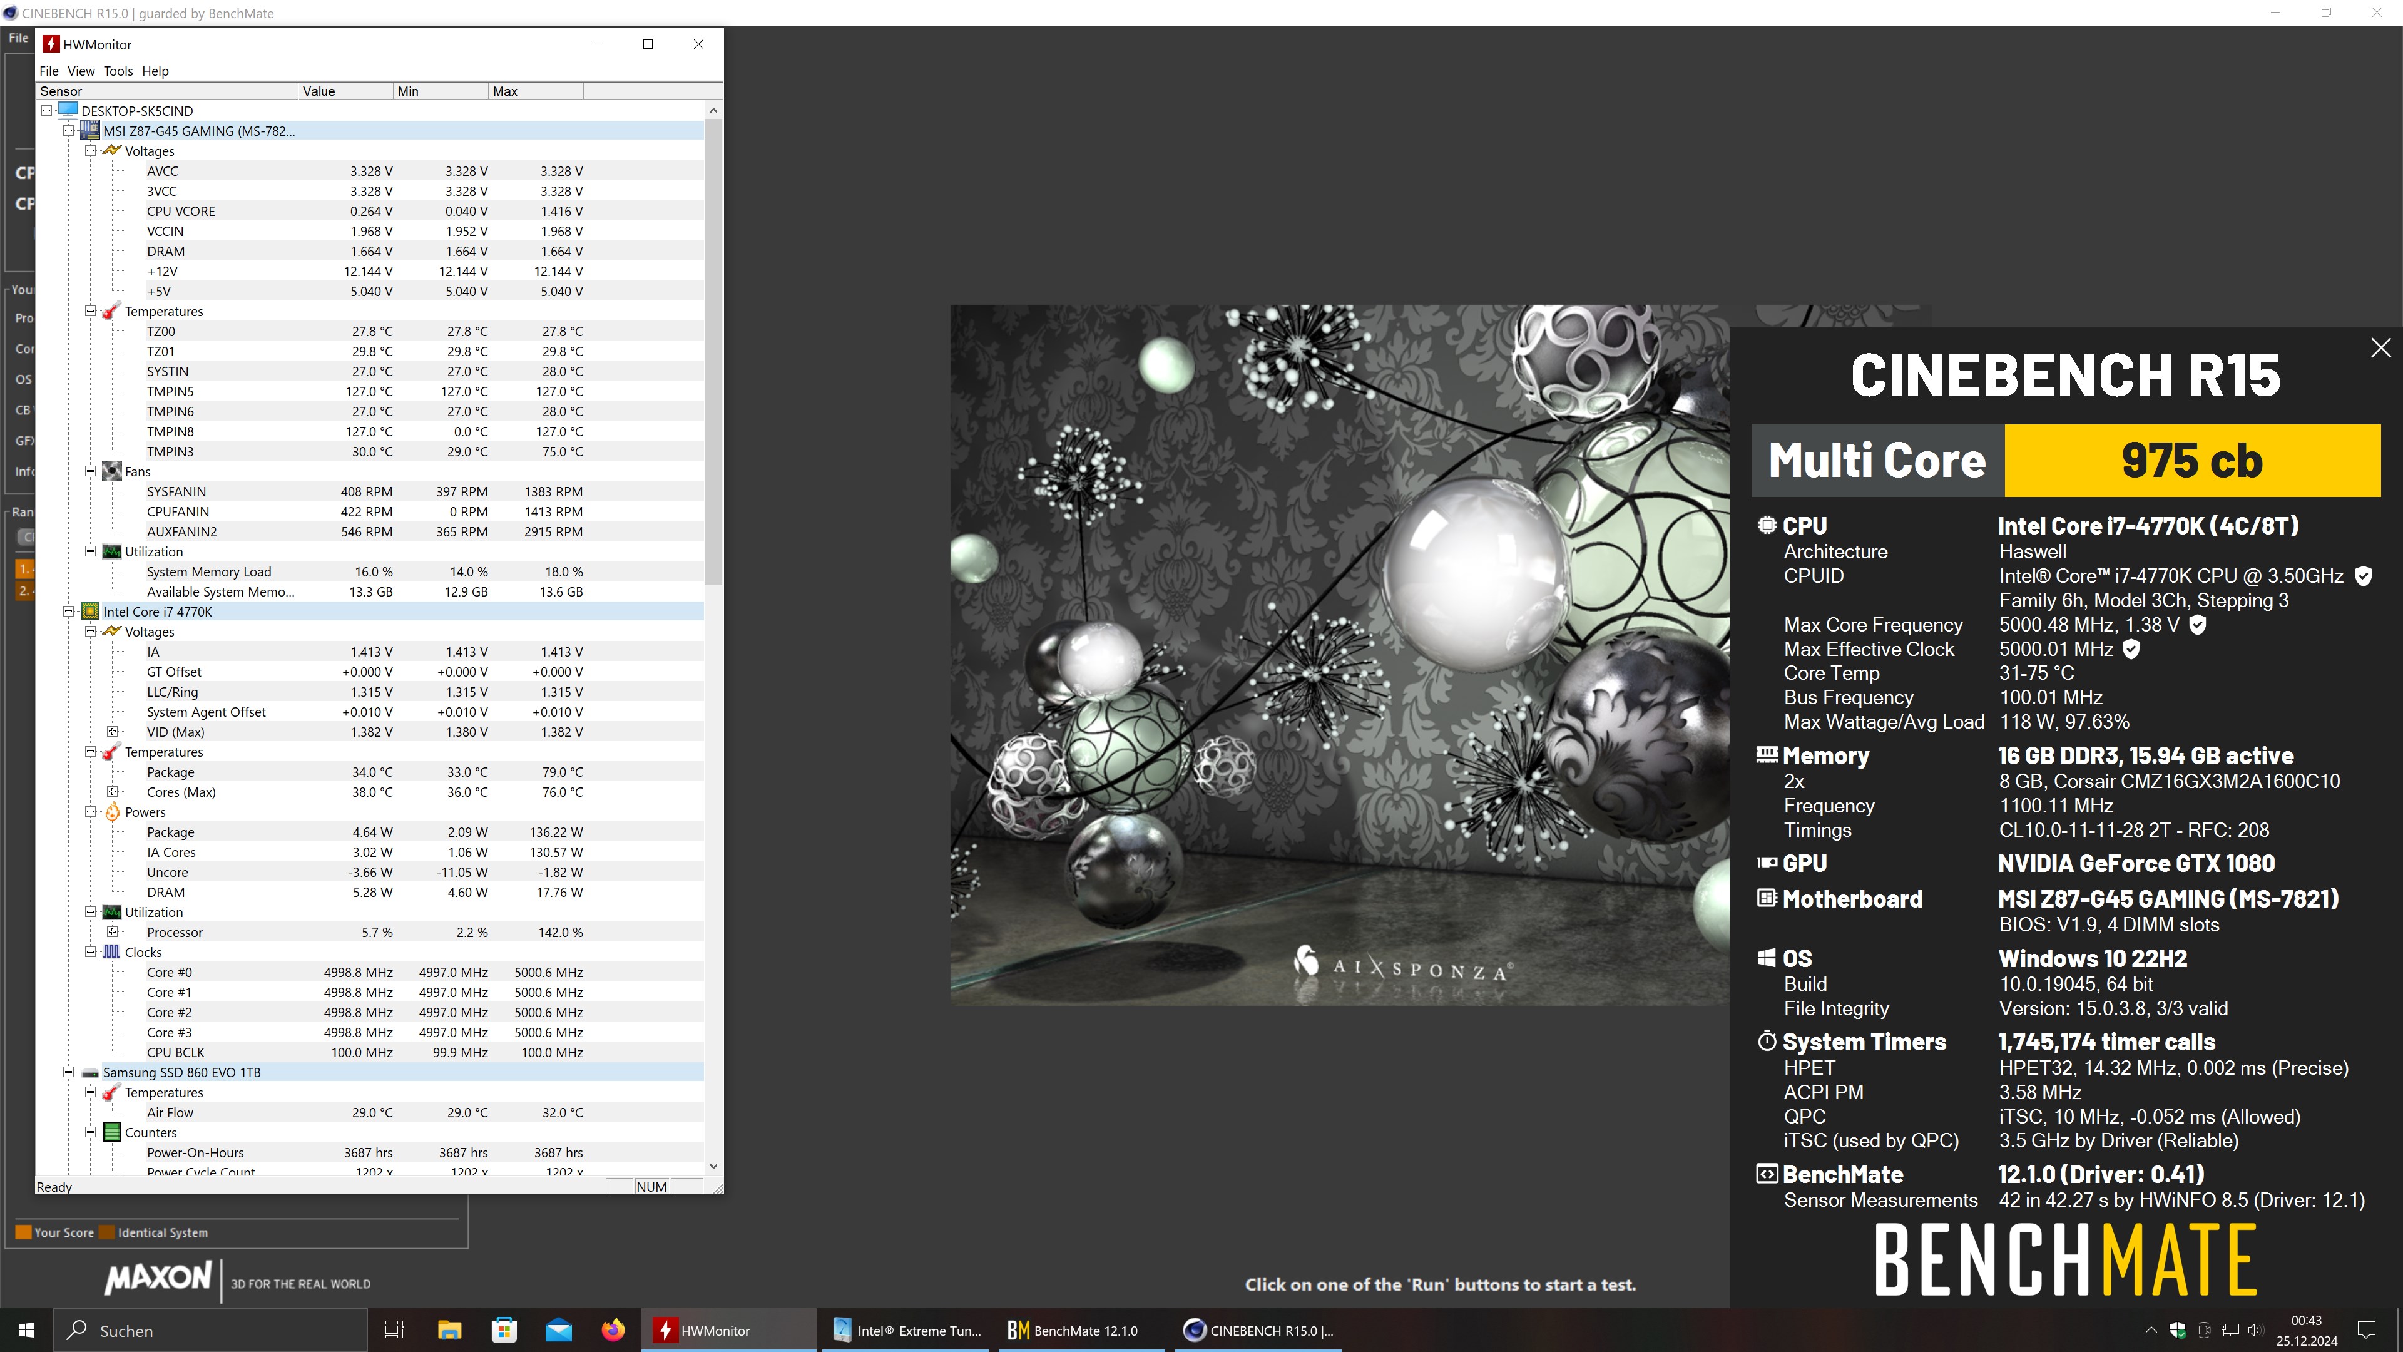Open Task View from taskbar
Image resolution: width=2403 pixels, height=1352 pixels.
(394, 1329)
